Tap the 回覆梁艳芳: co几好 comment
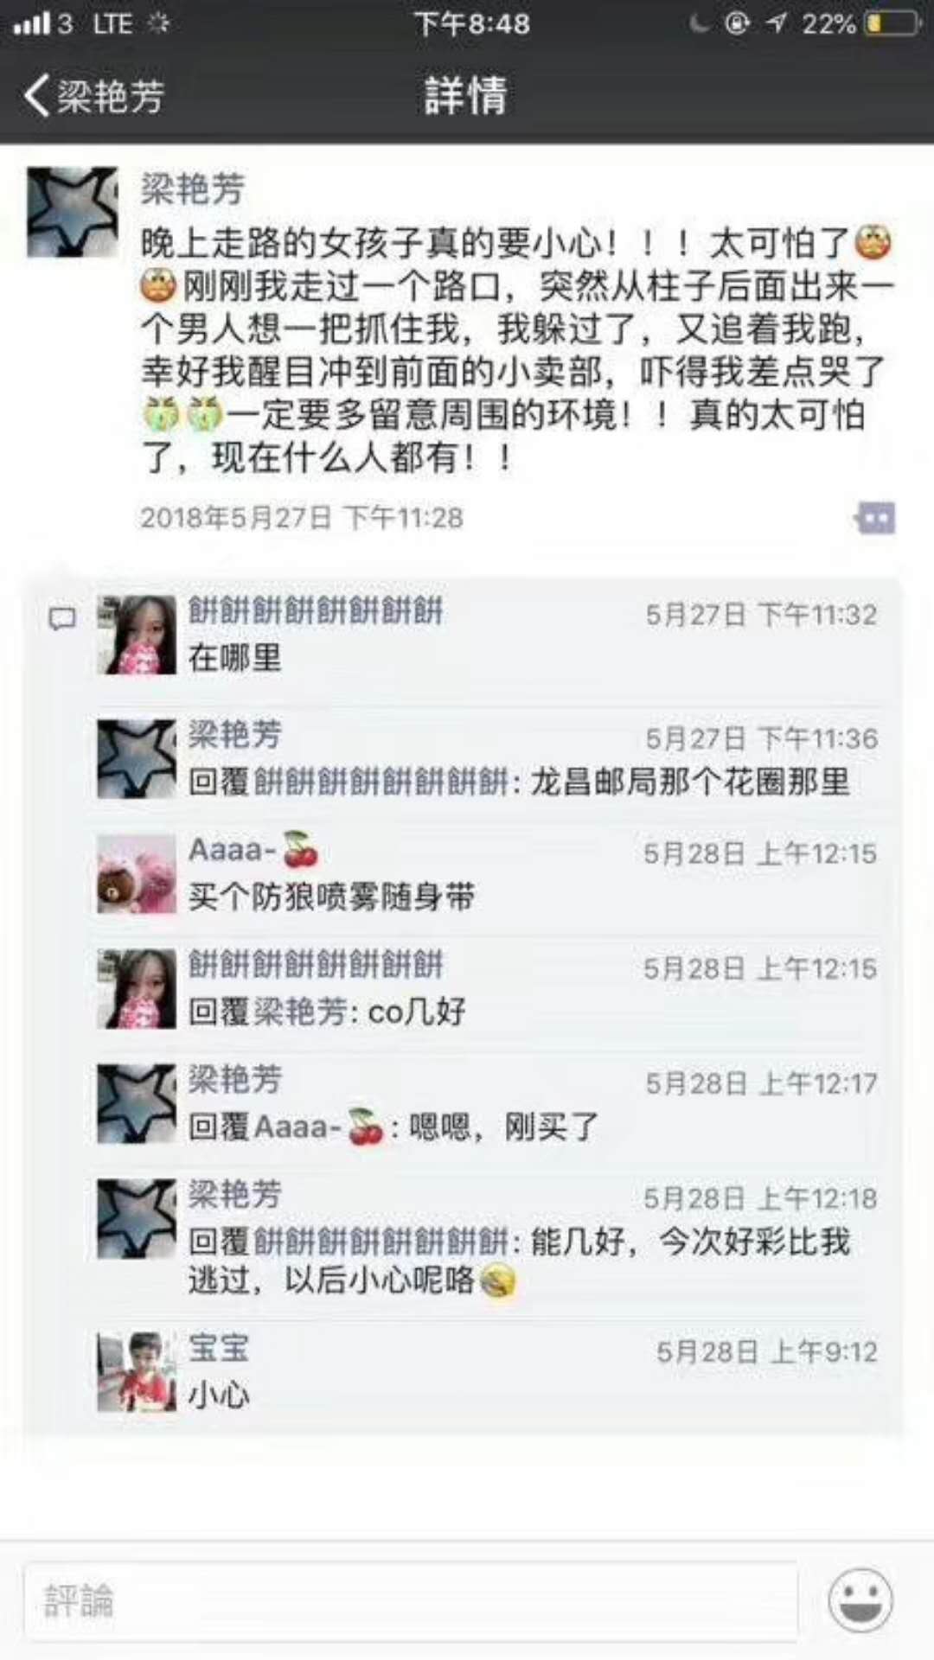934x1660 pixels. coord(327,1011)
